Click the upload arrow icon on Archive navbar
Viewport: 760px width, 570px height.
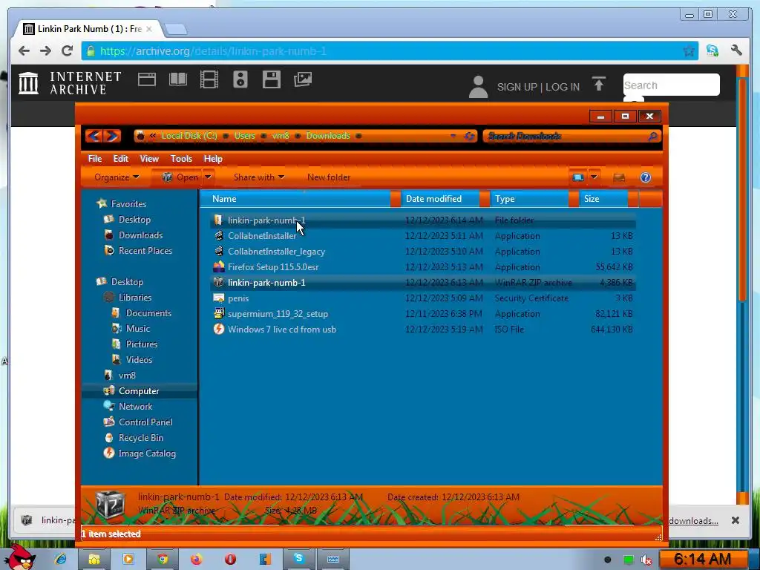(599, 84)
